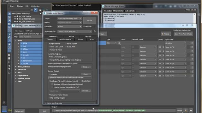The width and height of the screenshot is (202, 113).
Task: Toggle the Rendered Frame Window checkbox
Action: [49, 95]
